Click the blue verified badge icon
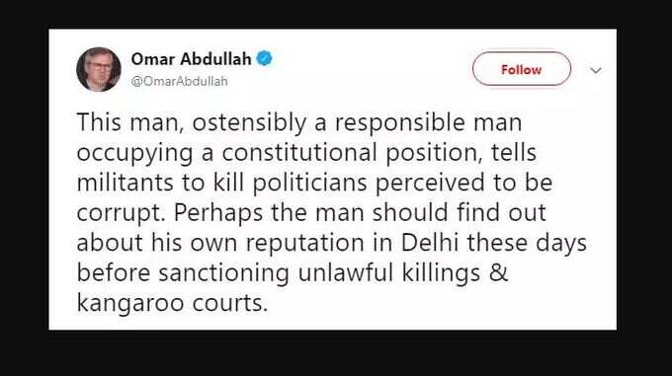This screenshot has height=376, width=672. click(265, 58)
